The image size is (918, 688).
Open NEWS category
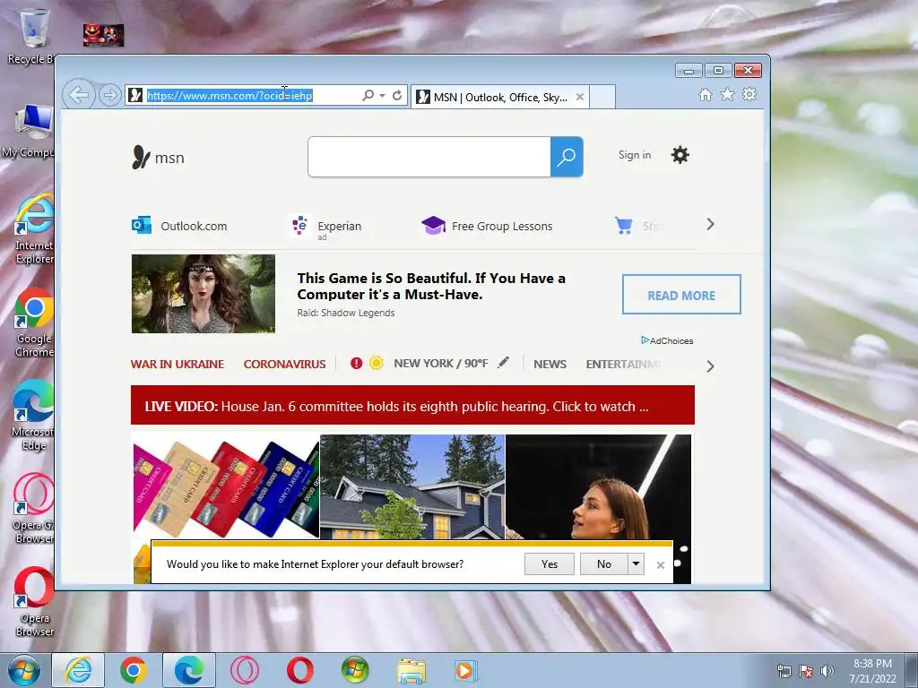[550, 364]
